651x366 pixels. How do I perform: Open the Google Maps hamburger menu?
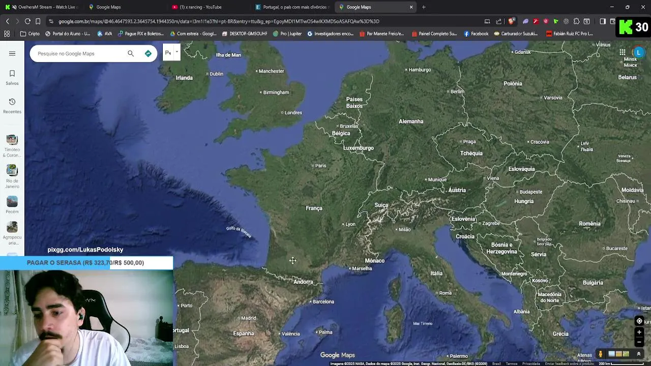point(12,53)
